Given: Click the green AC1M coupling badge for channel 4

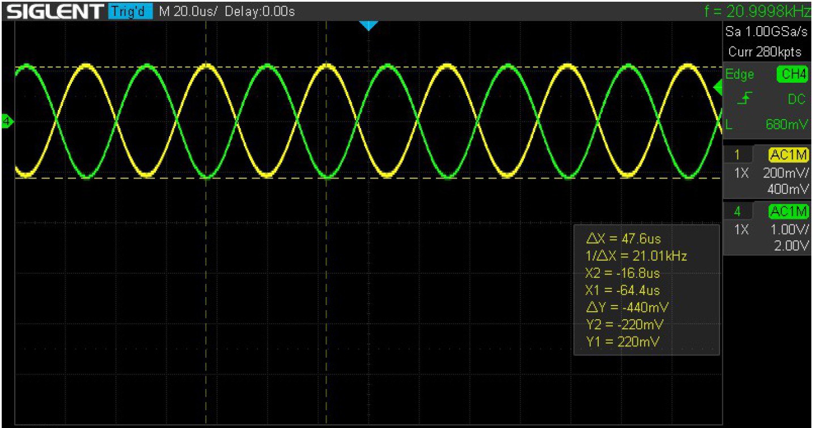Looking at the screenshot, I should (x=788, y=211).
